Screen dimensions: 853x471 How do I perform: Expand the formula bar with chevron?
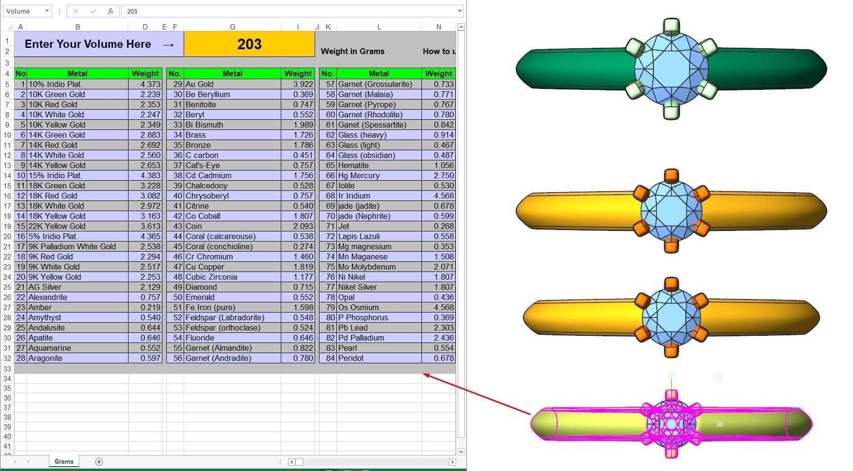click(460, 11)
